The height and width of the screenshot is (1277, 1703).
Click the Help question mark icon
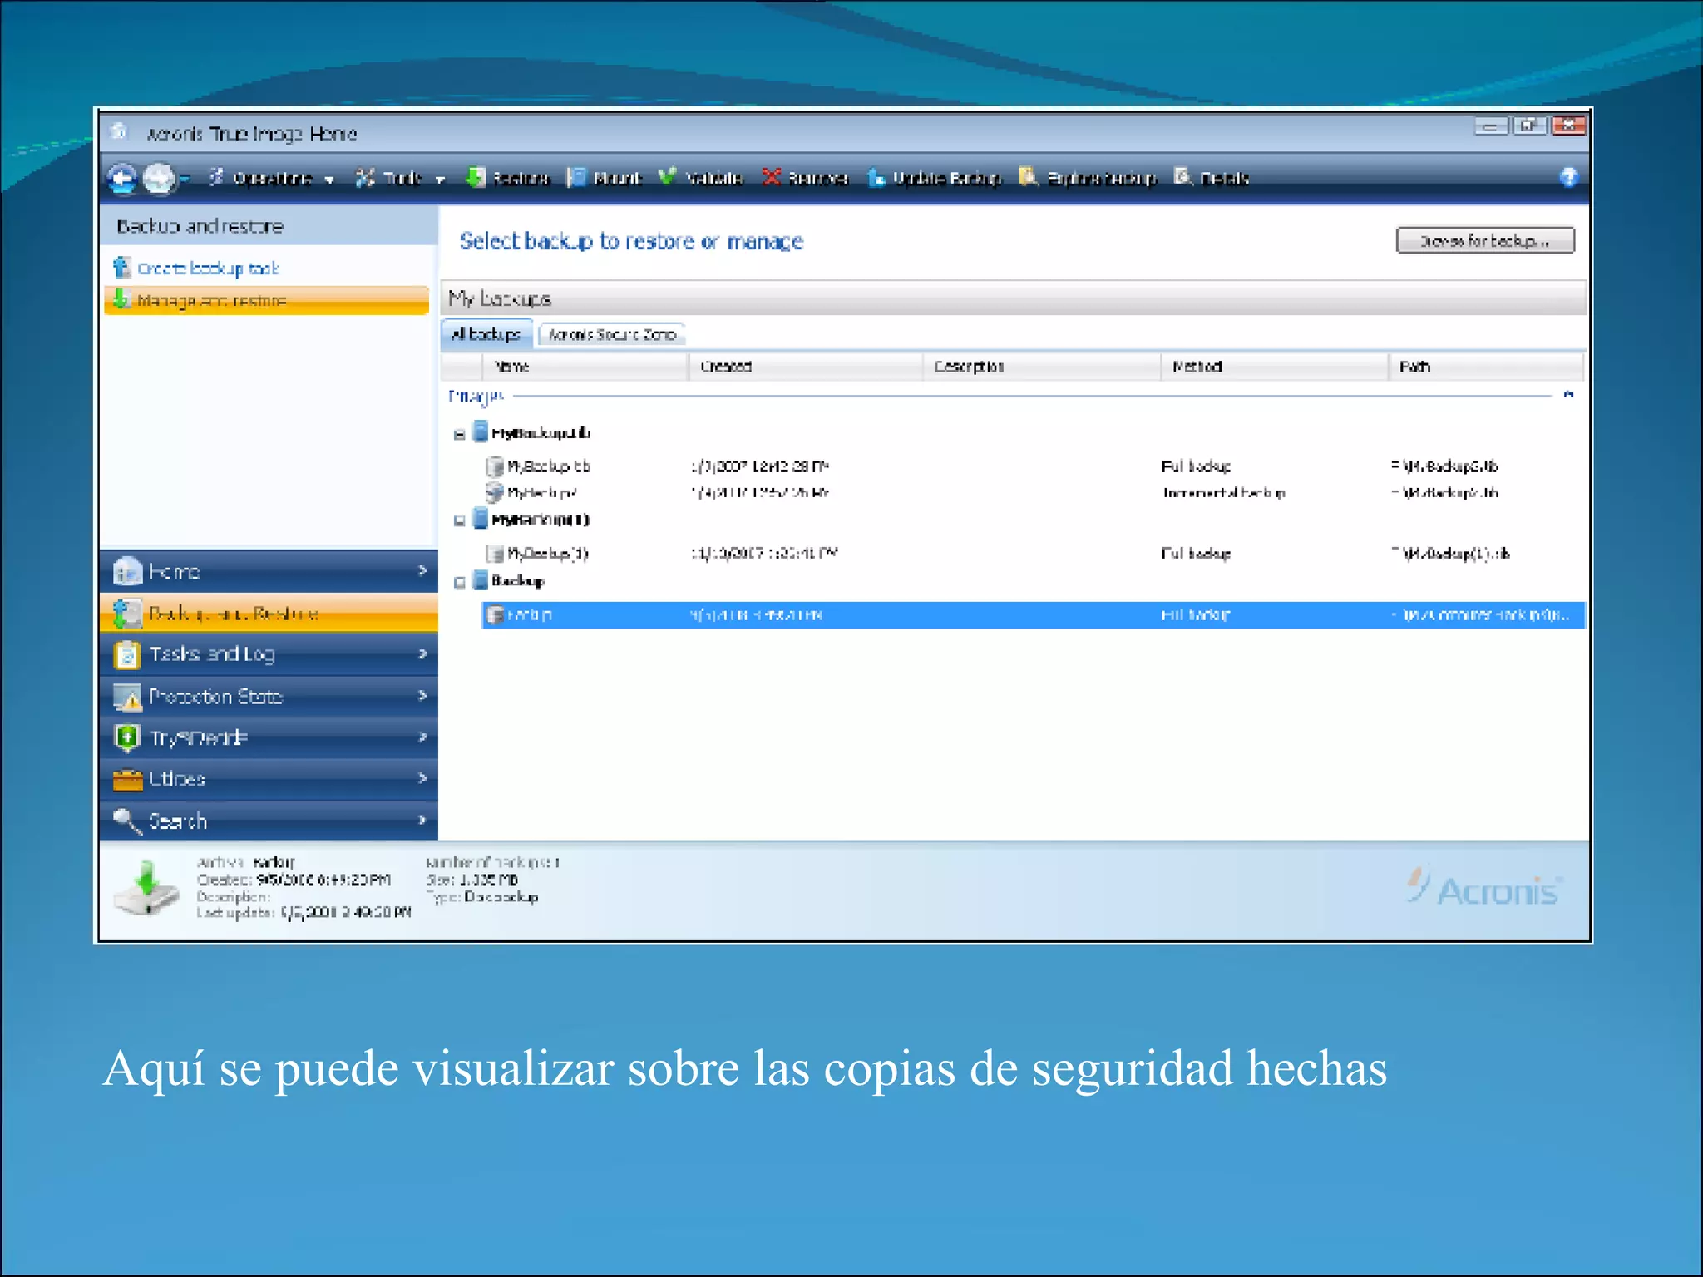pos(1568,177)
